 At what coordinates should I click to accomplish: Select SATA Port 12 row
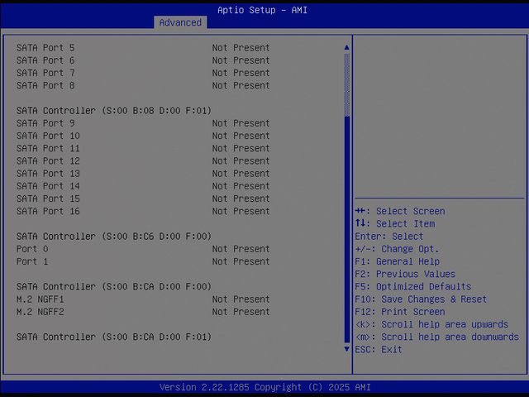coord(143,160)
